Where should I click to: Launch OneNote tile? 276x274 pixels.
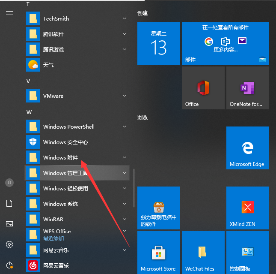coord(247,88)
